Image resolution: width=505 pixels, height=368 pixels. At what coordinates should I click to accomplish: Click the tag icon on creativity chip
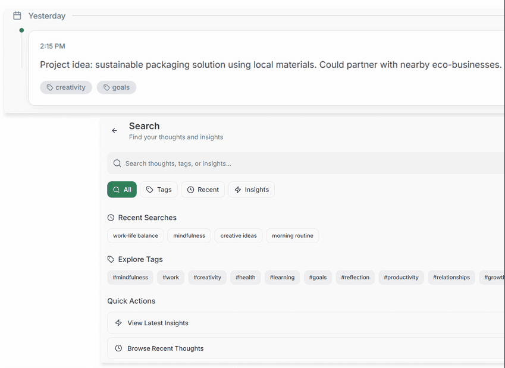click(x=50, y=87)
